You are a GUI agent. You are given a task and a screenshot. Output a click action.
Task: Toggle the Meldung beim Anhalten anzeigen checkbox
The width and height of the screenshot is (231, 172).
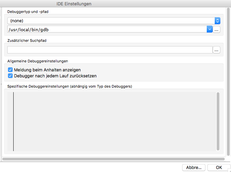pyautogui.click(x=10, y=70)
